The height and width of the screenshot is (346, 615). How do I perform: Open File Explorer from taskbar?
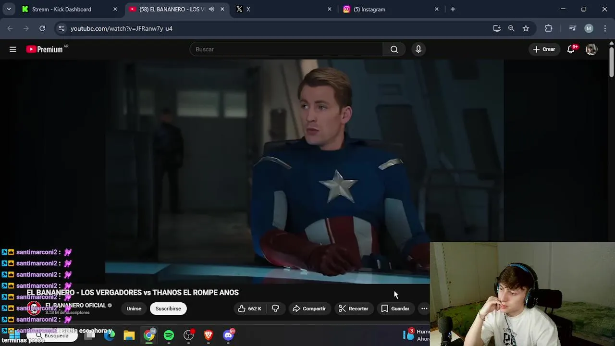pyautogui.click(x=129, y=335)
